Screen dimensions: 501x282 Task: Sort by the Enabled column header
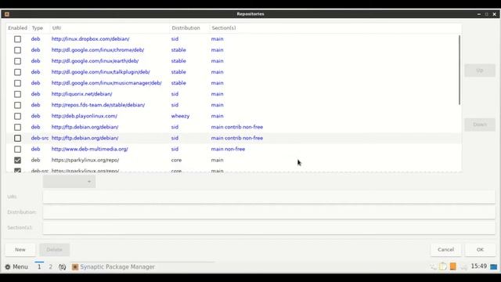point(17,28)
